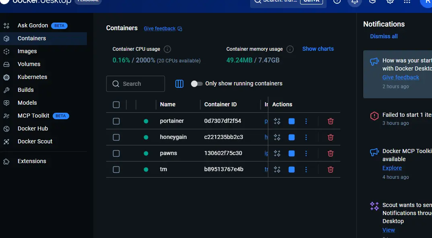
Task: Delete the pawns container with trash icon
Action: point(331,153)
